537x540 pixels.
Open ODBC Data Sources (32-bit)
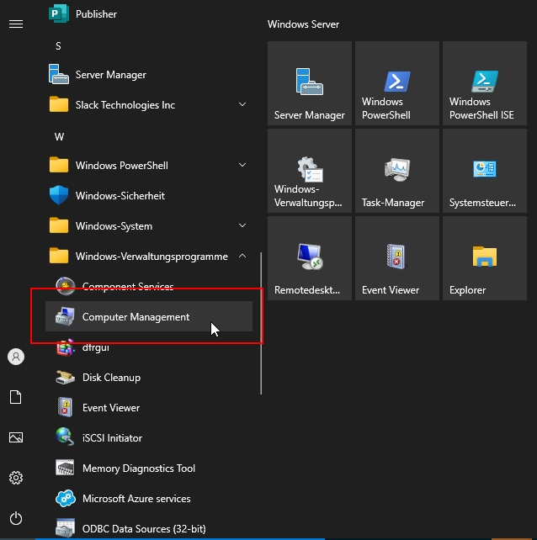pyautogui.click(x=148, y=528)
